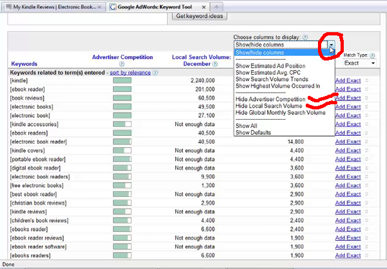The image size is (387, 269).
Task: Open the Match Type Exact dropdown
Action: pos(360,63)
